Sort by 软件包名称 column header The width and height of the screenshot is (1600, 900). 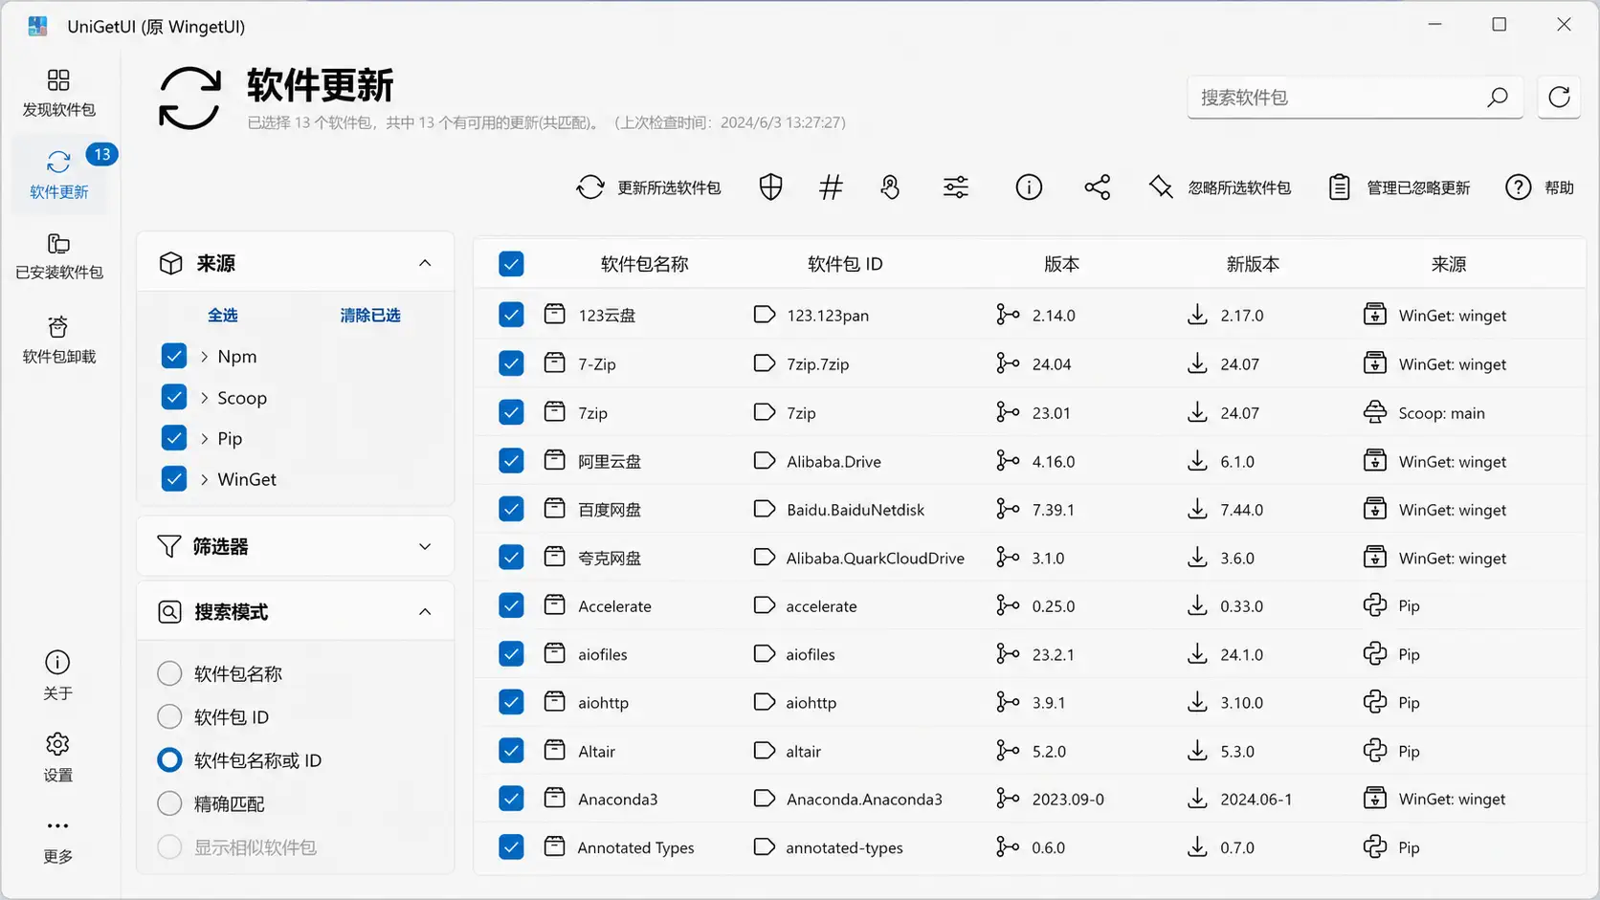click(x=644, y=264)
